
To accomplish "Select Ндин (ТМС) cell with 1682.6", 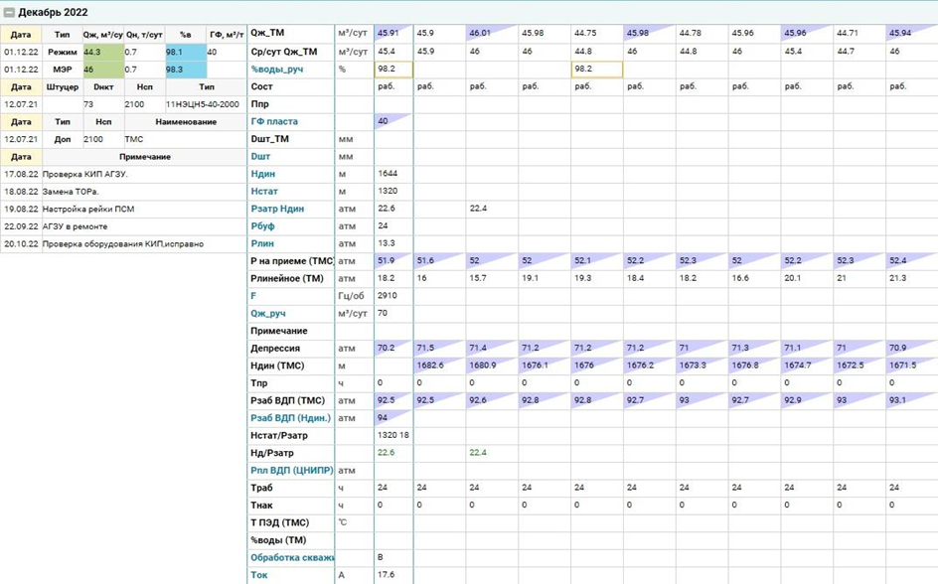I will [441, 365].
